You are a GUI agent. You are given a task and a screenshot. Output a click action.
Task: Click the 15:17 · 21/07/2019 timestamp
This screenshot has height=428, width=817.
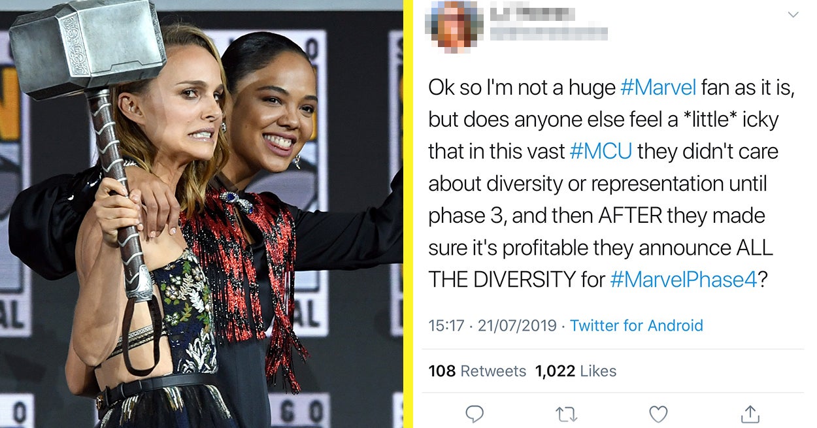tap(492, 325)
